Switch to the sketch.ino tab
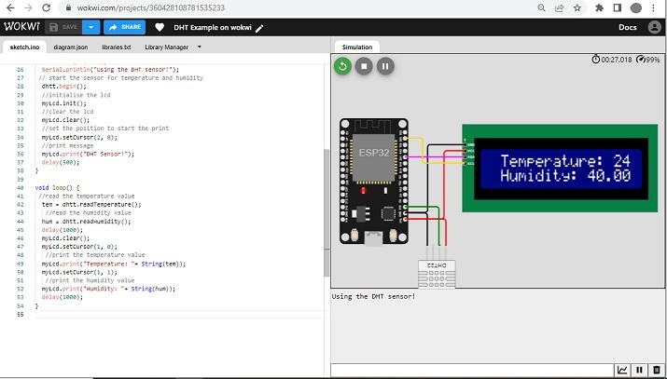 [x=24, y=47]
